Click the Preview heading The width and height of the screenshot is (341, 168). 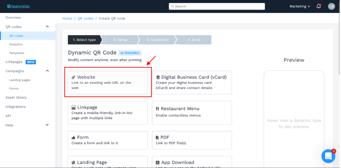294,60
